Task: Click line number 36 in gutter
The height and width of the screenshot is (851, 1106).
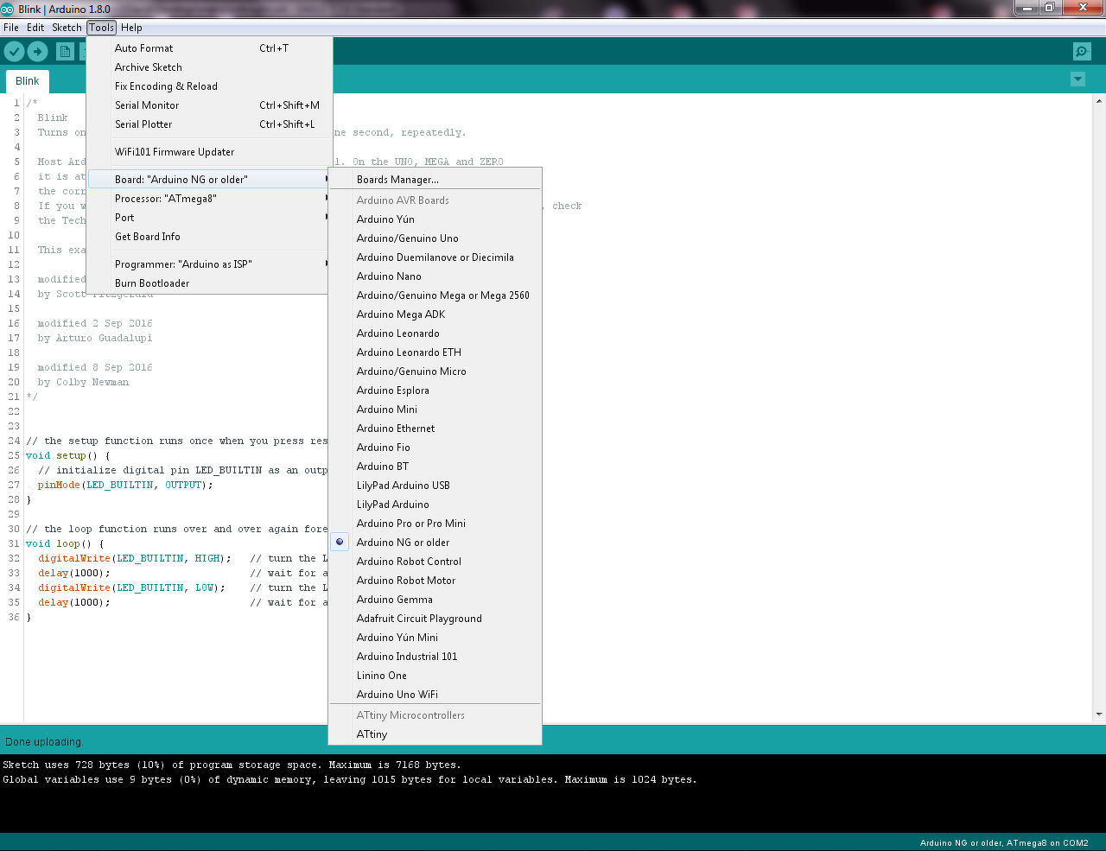Action: pos(14,617)
